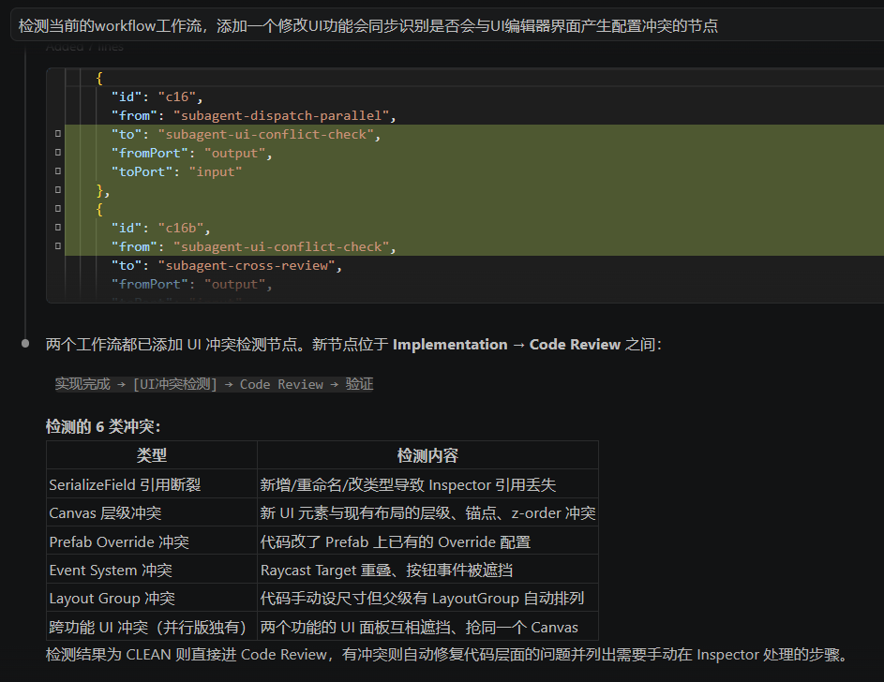The image size is (884, 682).
Task: Click the cell 两个功能的 UI 面板互相遮挡、抢同一个 Canvas
Action: pos(427,626)
